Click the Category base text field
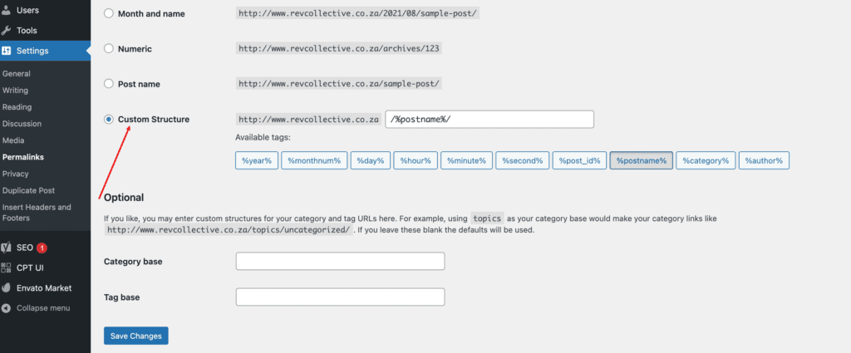Viewport: 851px width, 353px height. coord(340,262)
